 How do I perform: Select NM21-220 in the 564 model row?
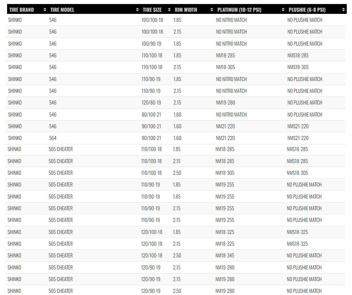tap(225, 138)
